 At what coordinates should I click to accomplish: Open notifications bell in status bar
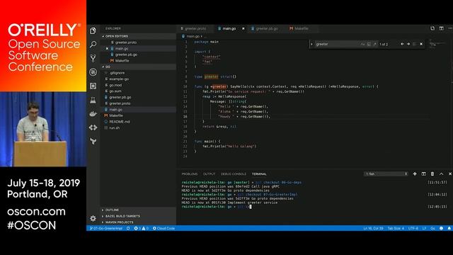[x=449, y=228]
